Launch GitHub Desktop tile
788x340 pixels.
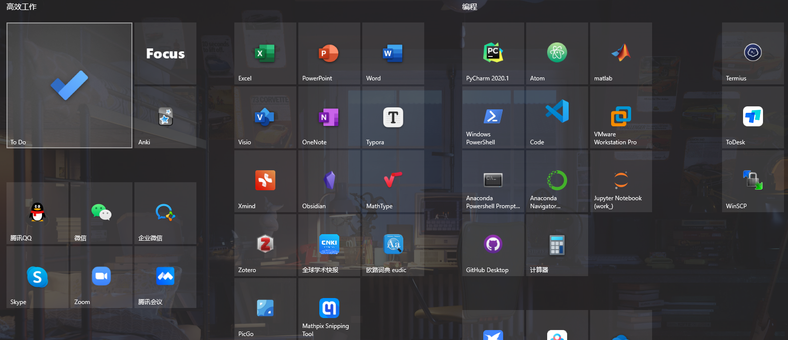[493, 245]
